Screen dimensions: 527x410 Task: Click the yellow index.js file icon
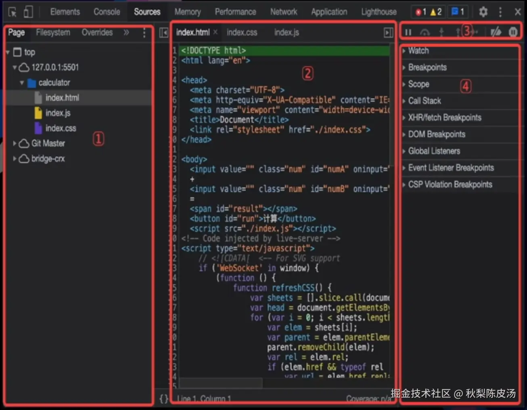point(38,113)
